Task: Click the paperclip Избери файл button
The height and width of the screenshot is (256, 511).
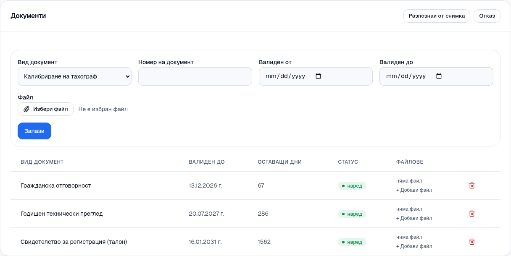Action: (x=45, y=109)
